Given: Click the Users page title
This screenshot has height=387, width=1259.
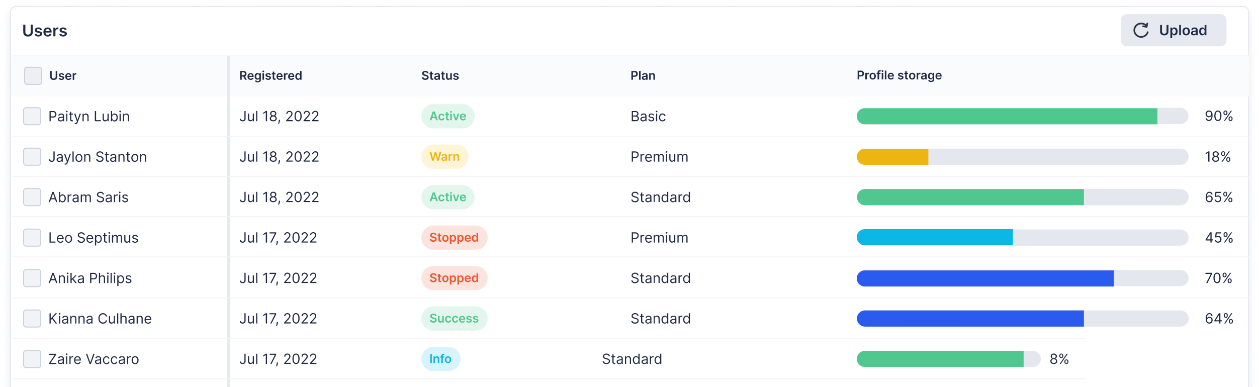Looking at the screenshot, I should click(x=44, y=30).
